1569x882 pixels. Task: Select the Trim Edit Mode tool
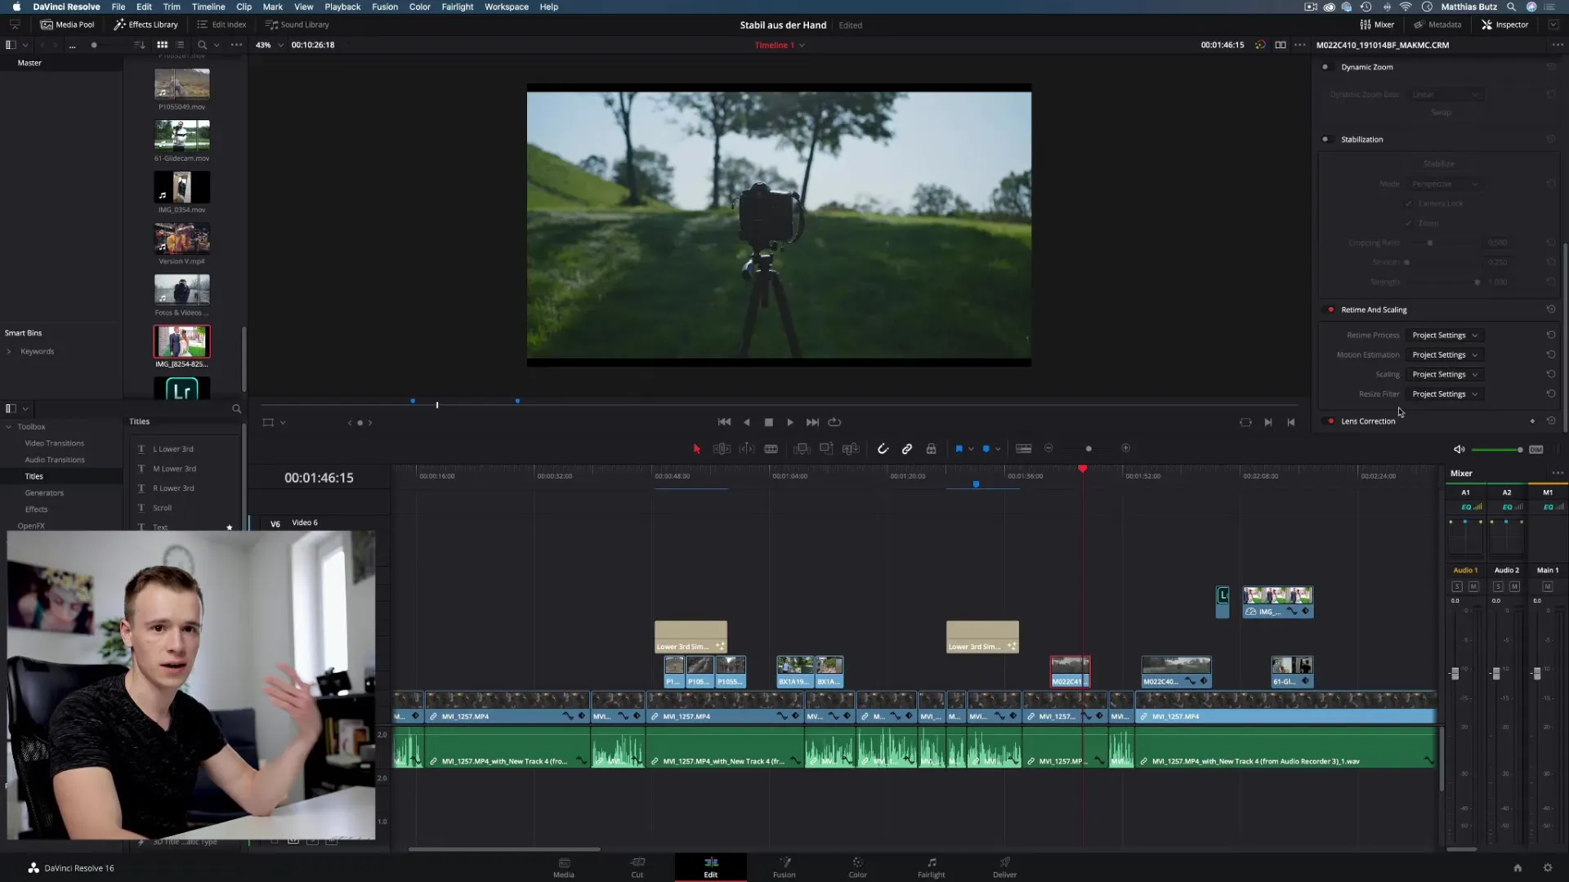pos(722,448)
